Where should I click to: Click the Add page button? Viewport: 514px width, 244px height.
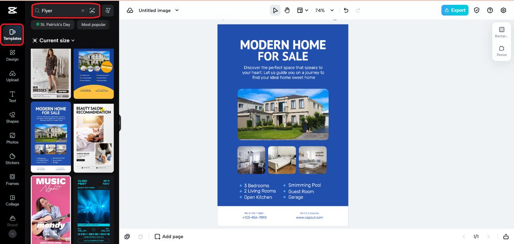169,237
